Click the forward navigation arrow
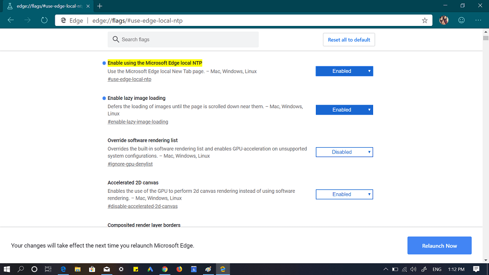 tap(27, 20)
